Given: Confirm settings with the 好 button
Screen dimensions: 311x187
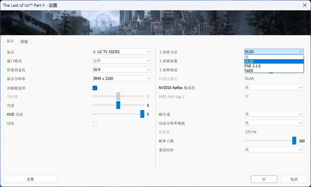Looking at the screenshot, I should point(264,179).
